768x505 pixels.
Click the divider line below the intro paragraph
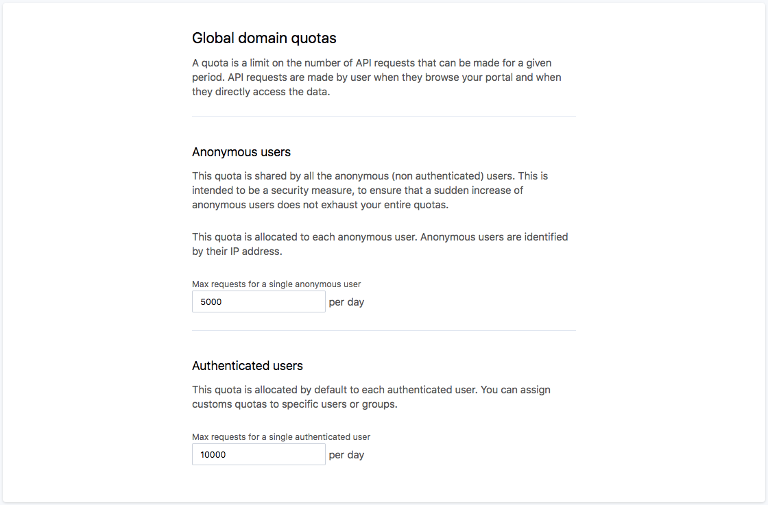pyautogui.click(x=384, y=116)
